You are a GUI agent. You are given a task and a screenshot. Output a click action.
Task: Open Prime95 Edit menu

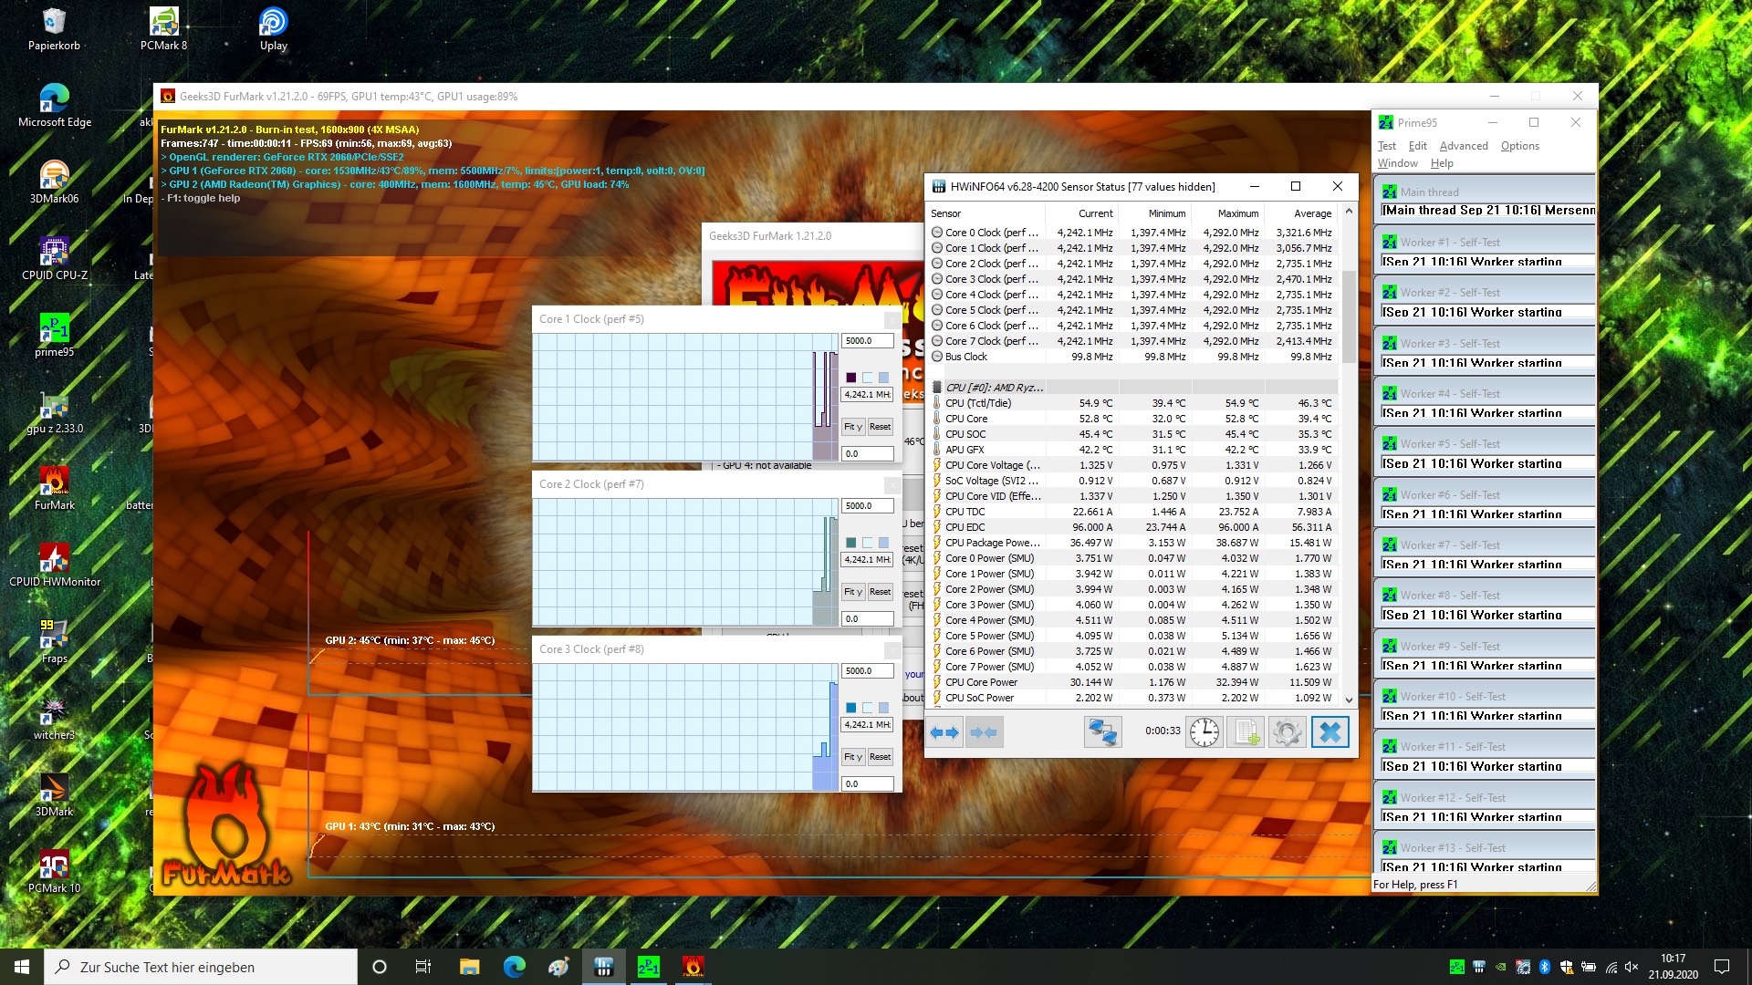point(1417,146)
